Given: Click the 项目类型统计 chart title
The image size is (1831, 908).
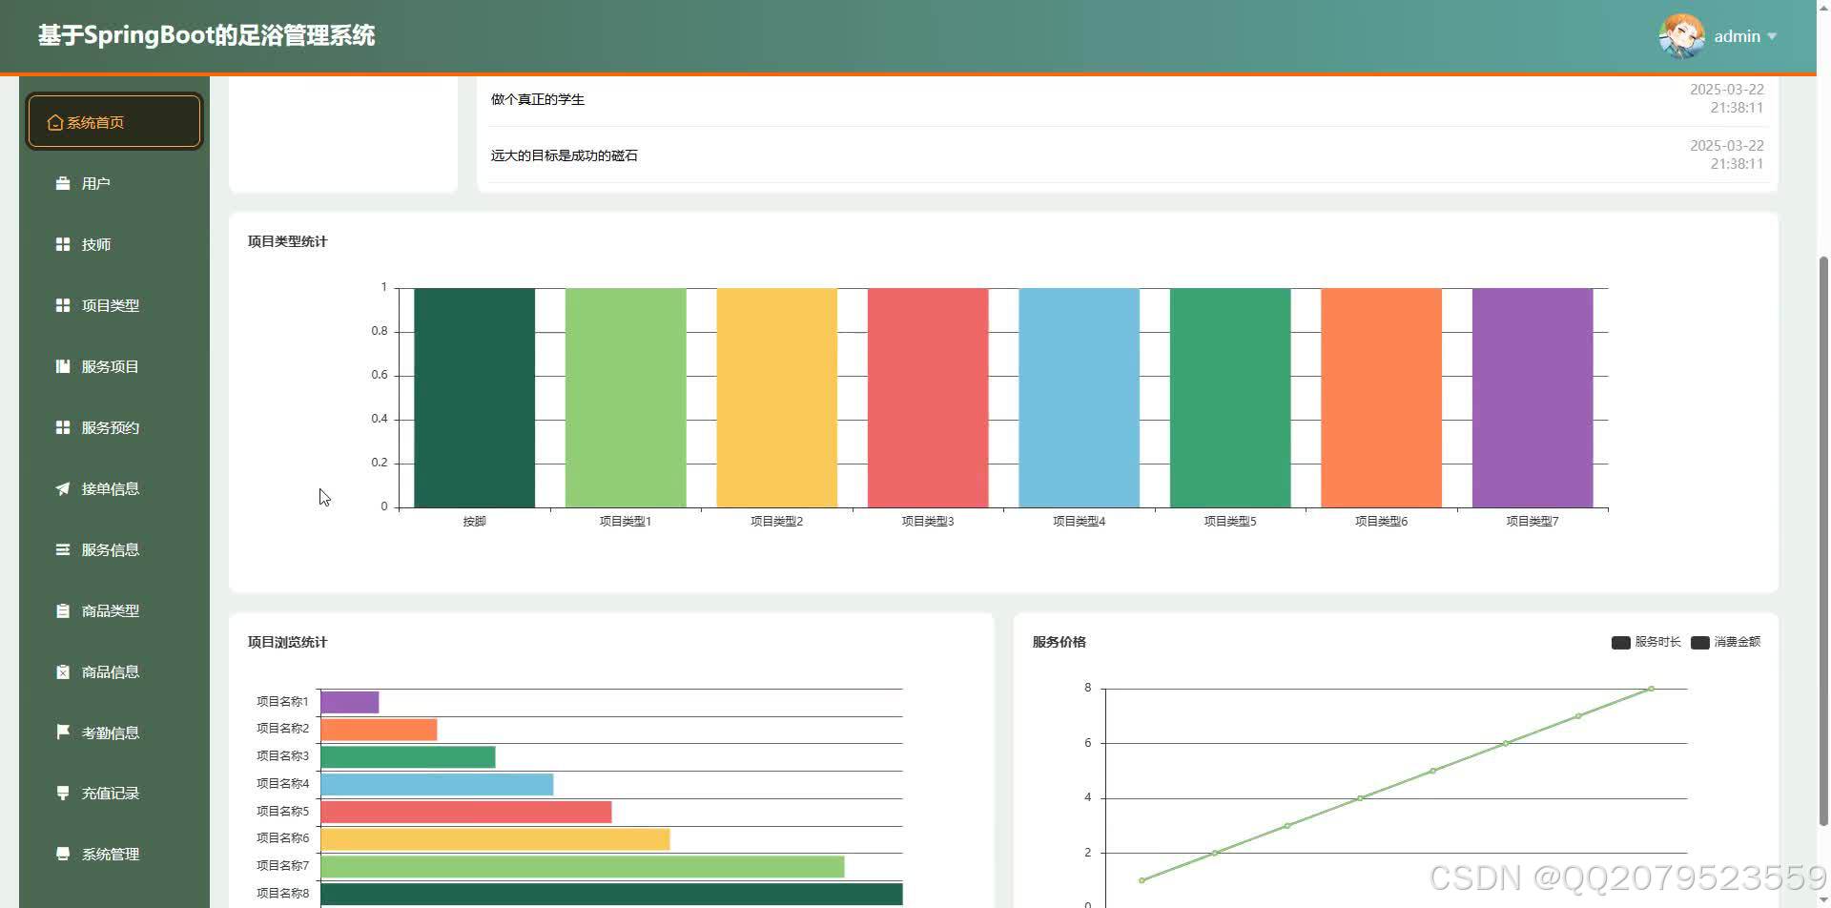Looking at the screenshot, I should (287, 241).
